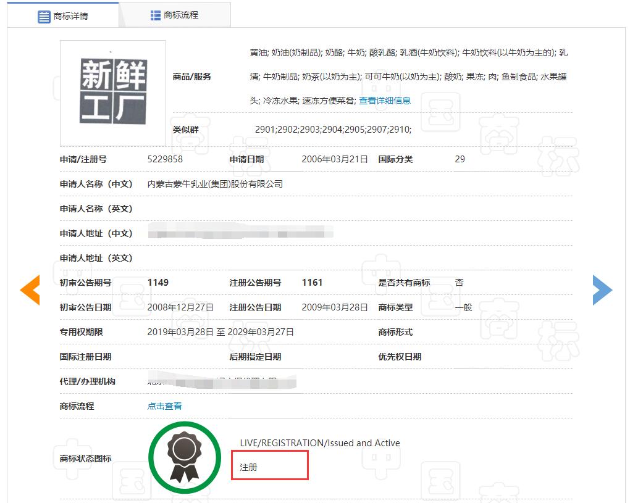
Task: Select preliminary announcement date 2008年12月27日
Action: click(180, 307)
